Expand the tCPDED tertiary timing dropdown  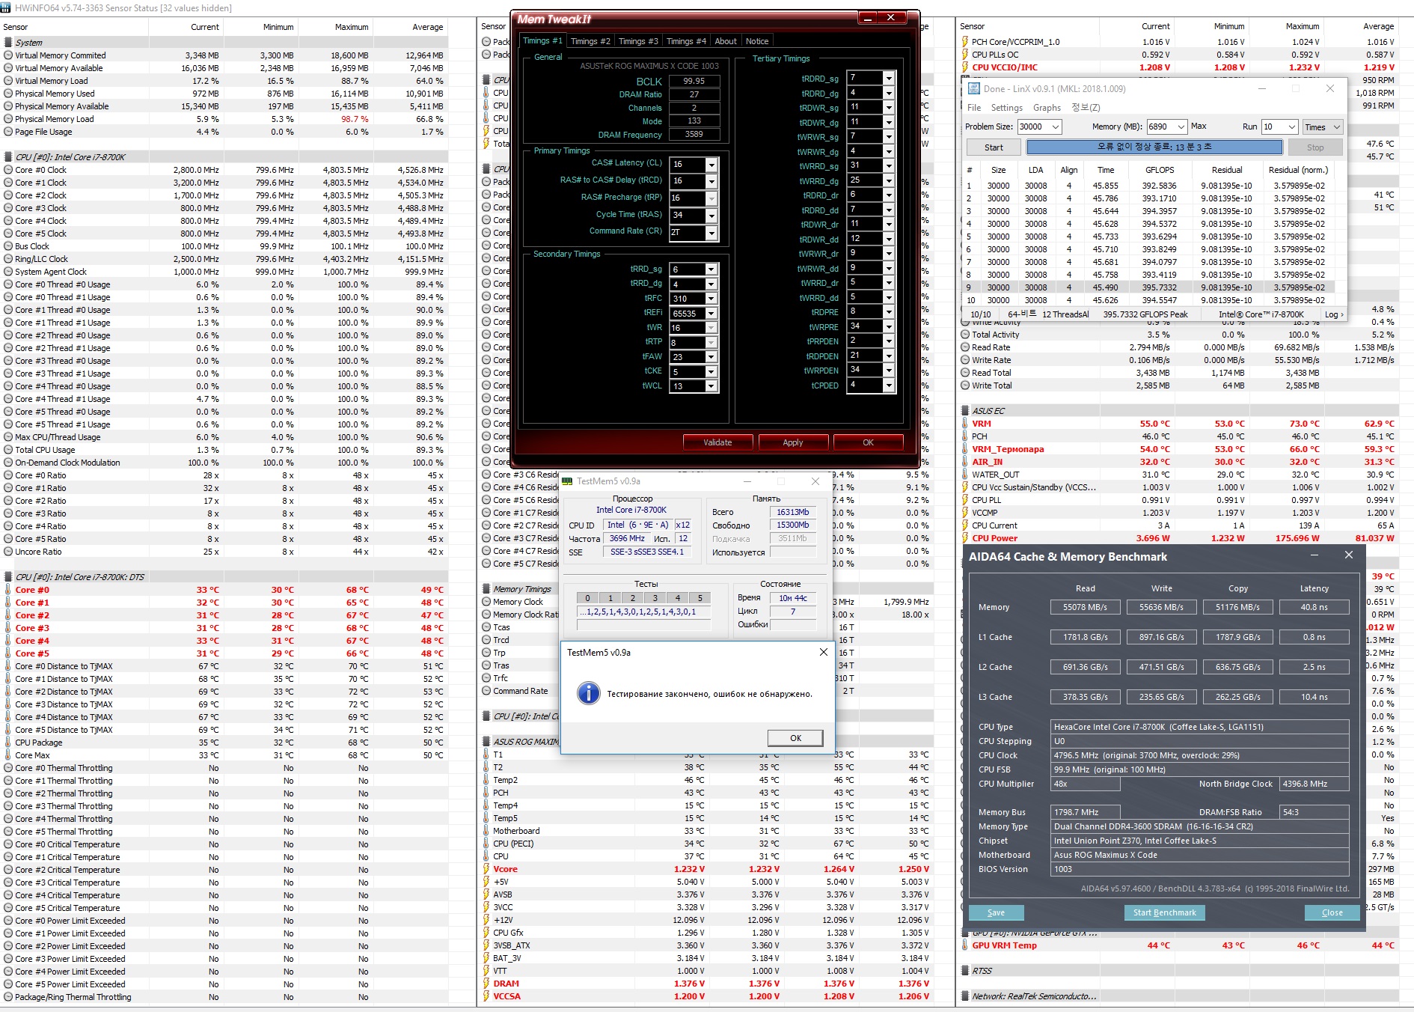tap(889, 385)
